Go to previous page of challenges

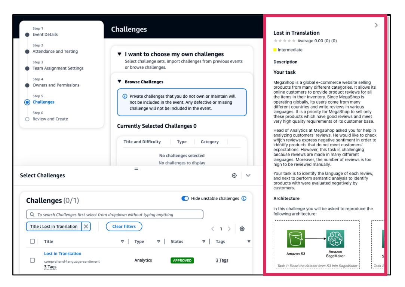click(212, 229)
